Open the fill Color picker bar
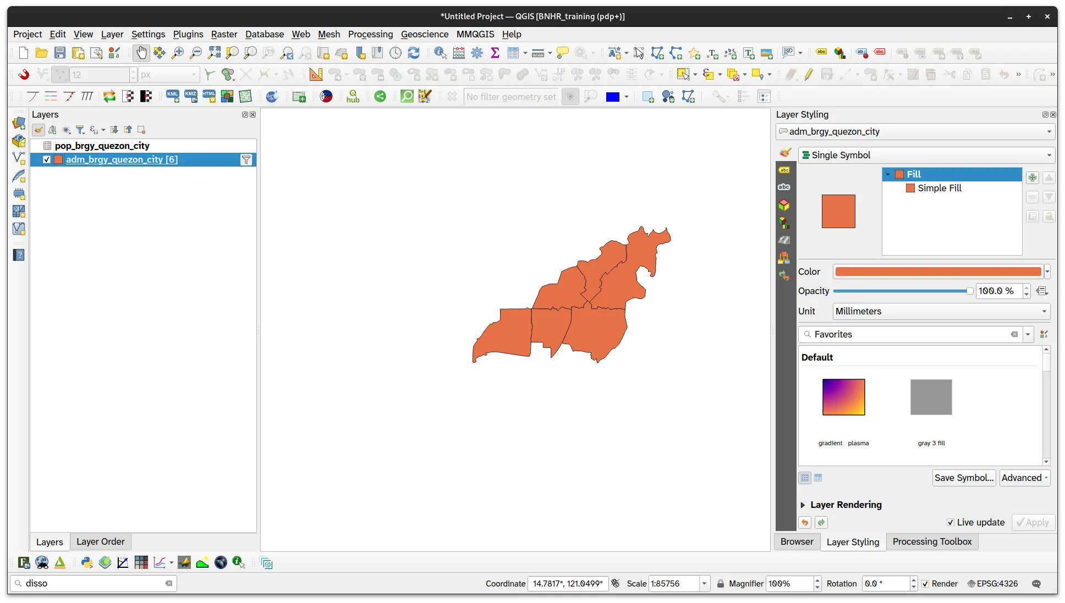The width and height of the screenshot is (1065, 603). click(x=938, y=272)
